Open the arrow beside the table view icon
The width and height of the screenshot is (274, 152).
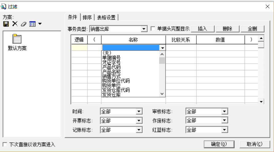point(40,24)
